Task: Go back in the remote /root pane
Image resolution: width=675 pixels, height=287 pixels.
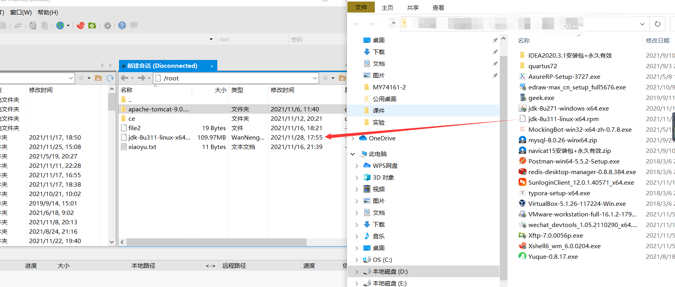Action: (x=125, y=78)
